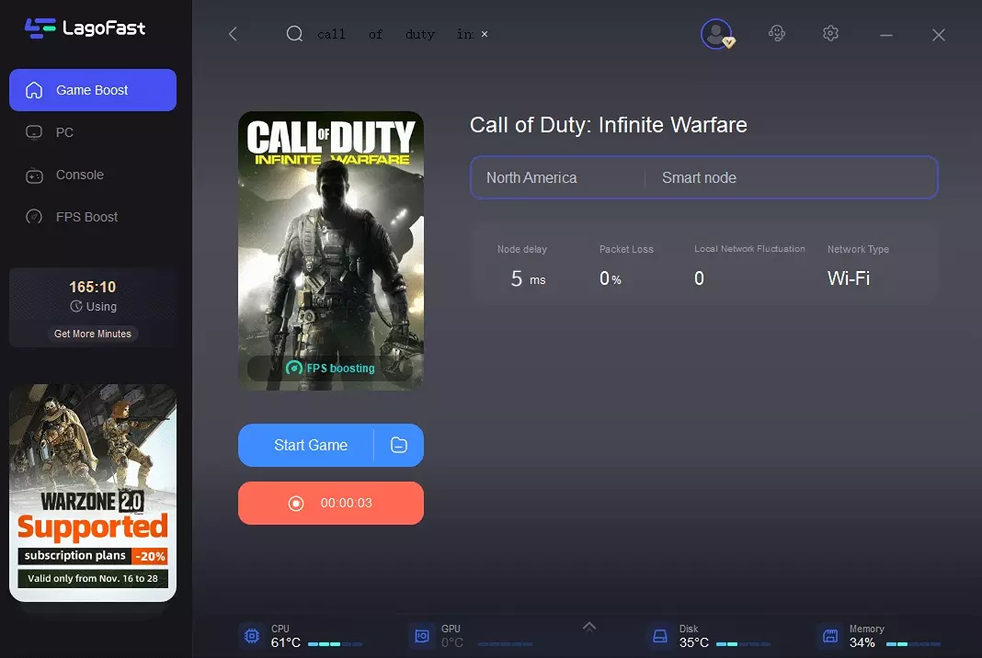Click the FPS Boost gauge icon
The width and height of the screenshot is (982, 658).
click(x=34, y=217)
